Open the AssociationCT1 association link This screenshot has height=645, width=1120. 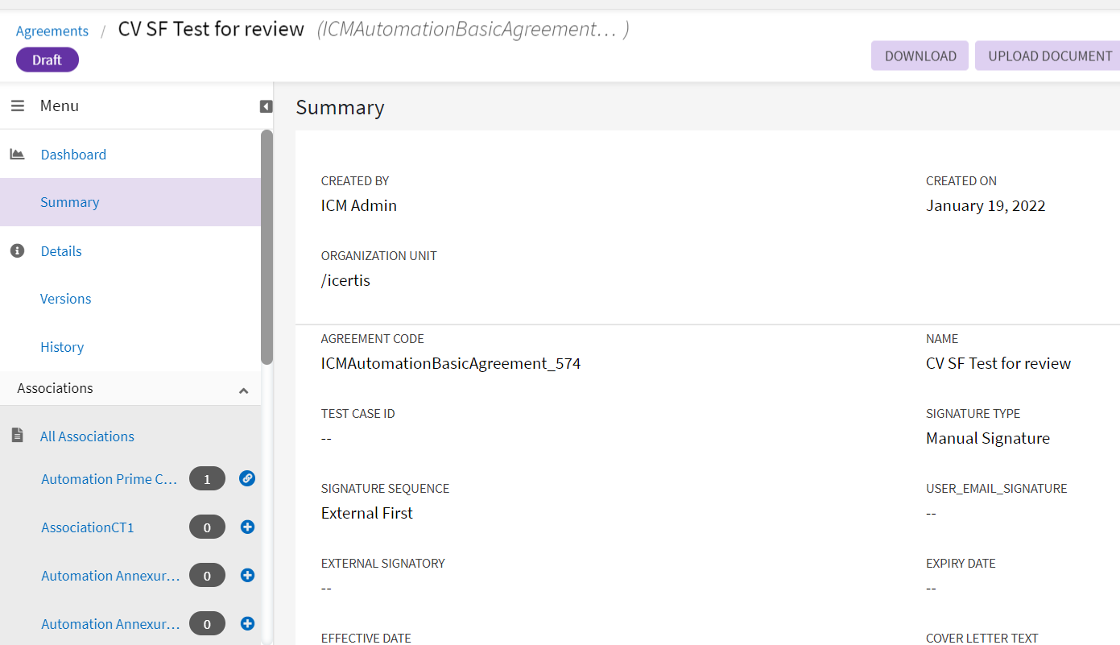88,527
